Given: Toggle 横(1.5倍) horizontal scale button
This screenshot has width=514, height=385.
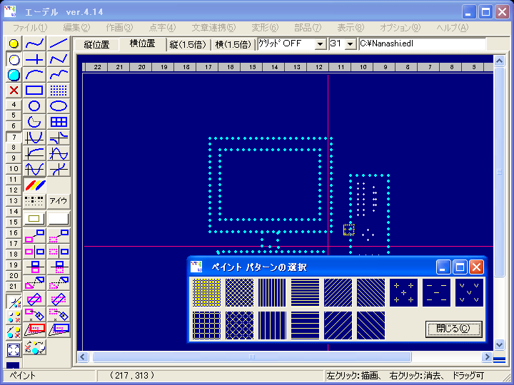Looking at the screenshot, I should coord(233,44).
